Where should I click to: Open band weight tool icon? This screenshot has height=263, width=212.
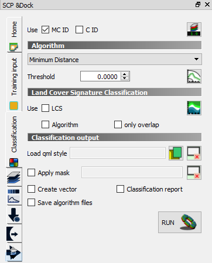point(194,30)
